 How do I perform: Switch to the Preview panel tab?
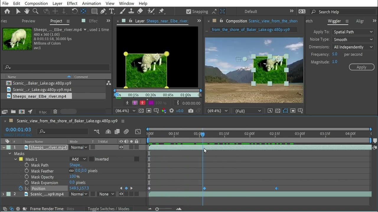click(x=28, y=21)
